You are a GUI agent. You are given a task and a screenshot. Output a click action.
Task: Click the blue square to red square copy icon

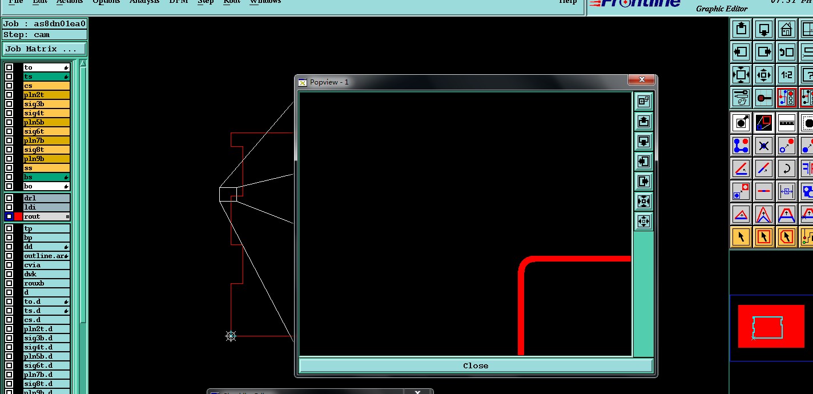pos(741,191)
